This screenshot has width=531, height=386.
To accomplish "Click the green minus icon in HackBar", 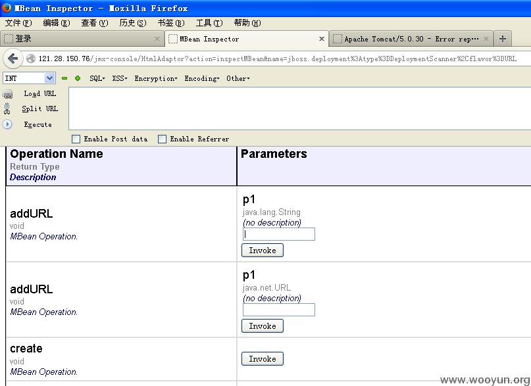I will pos(64,78).
